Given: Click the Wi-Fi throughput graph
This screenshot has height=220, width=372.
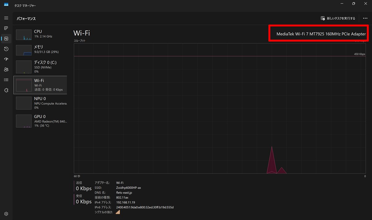Looking at the screenshot, I should 220,108.
